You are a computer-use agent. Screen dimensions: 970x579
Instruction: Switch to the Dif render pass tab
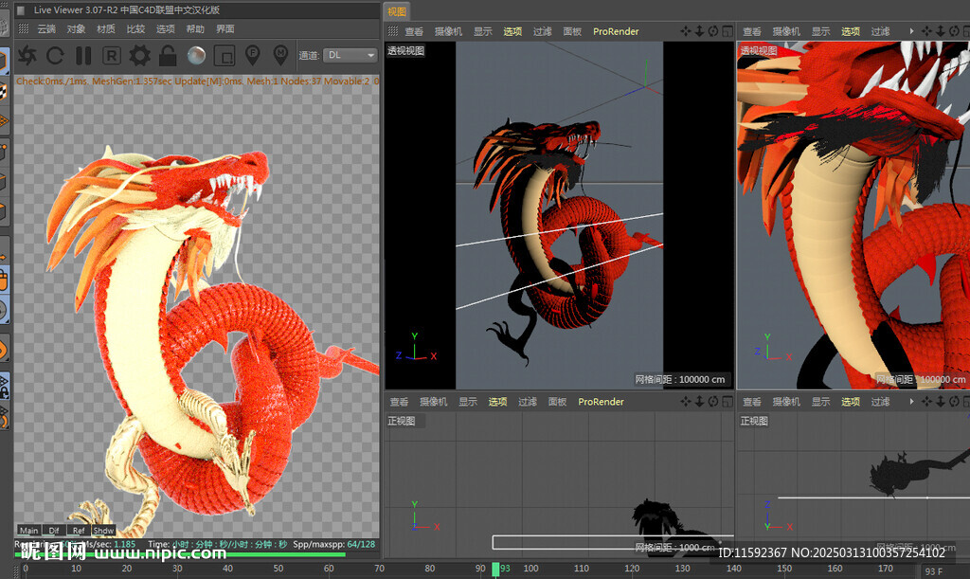54,530
